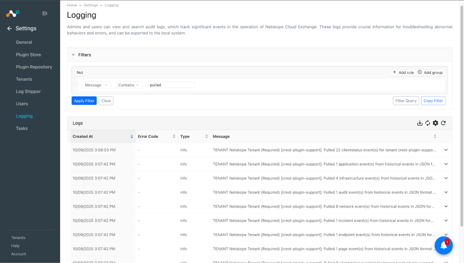The width and height of the screenshot is (464, 263).
Task: Click the Copy Filter button
Action: (433, 101)
